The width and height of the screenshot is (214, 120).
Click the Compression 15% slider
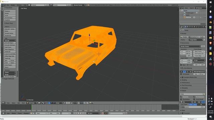click(193, 107)
